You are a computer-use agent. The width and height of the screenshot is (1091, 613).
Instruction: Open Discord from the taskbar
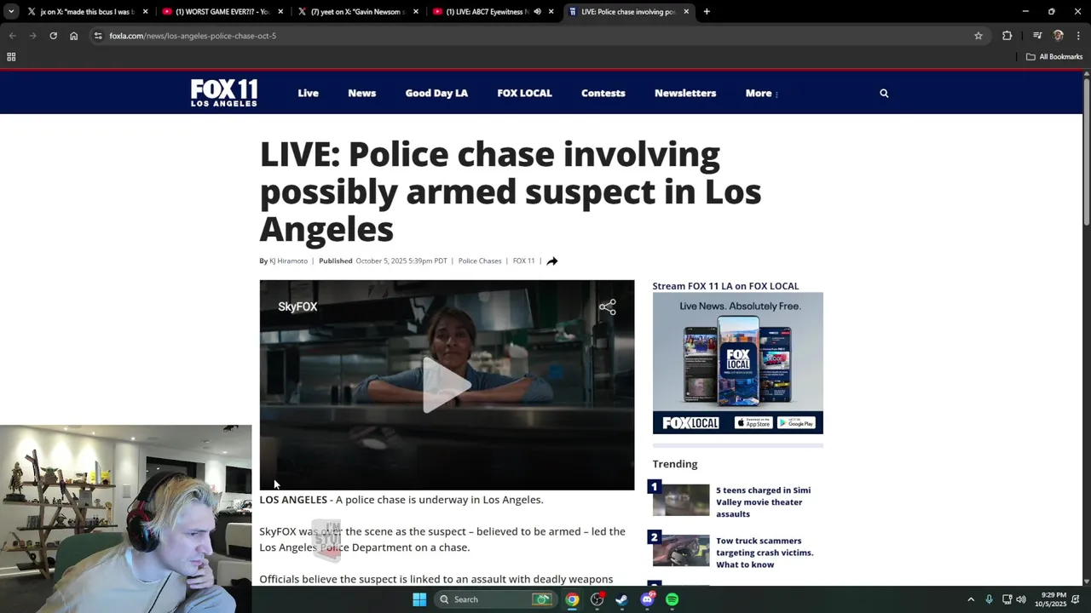coord(647,599)
